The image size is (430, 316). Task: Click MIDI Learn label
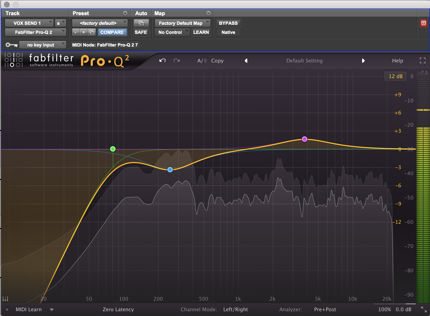tap(29, 309)
